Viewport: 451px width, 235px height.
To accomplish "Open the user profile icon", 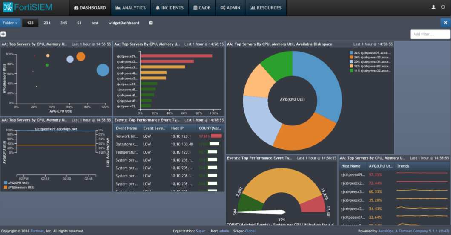I will coord(434,7).
